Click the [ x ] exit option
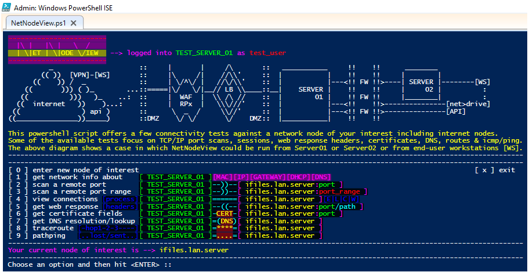Viewport: 529px width, 272px height. (x=495, y=170)
